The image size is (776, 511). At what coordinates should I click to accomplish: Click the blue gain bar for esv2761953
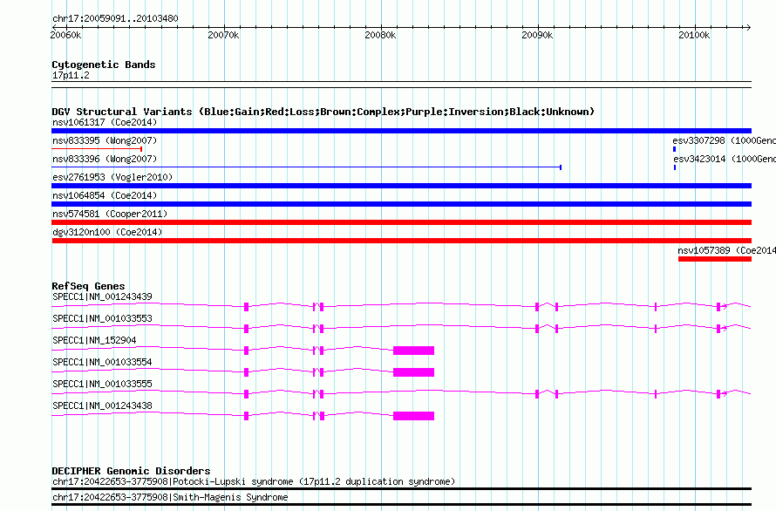401,186
